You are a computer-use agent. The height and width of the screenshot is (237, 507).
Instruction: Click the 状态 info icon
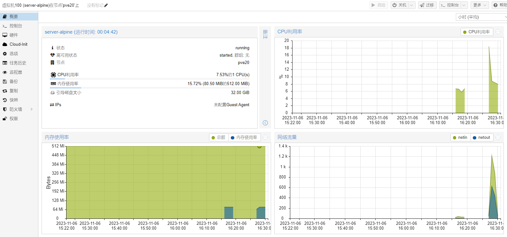point(52,48)
